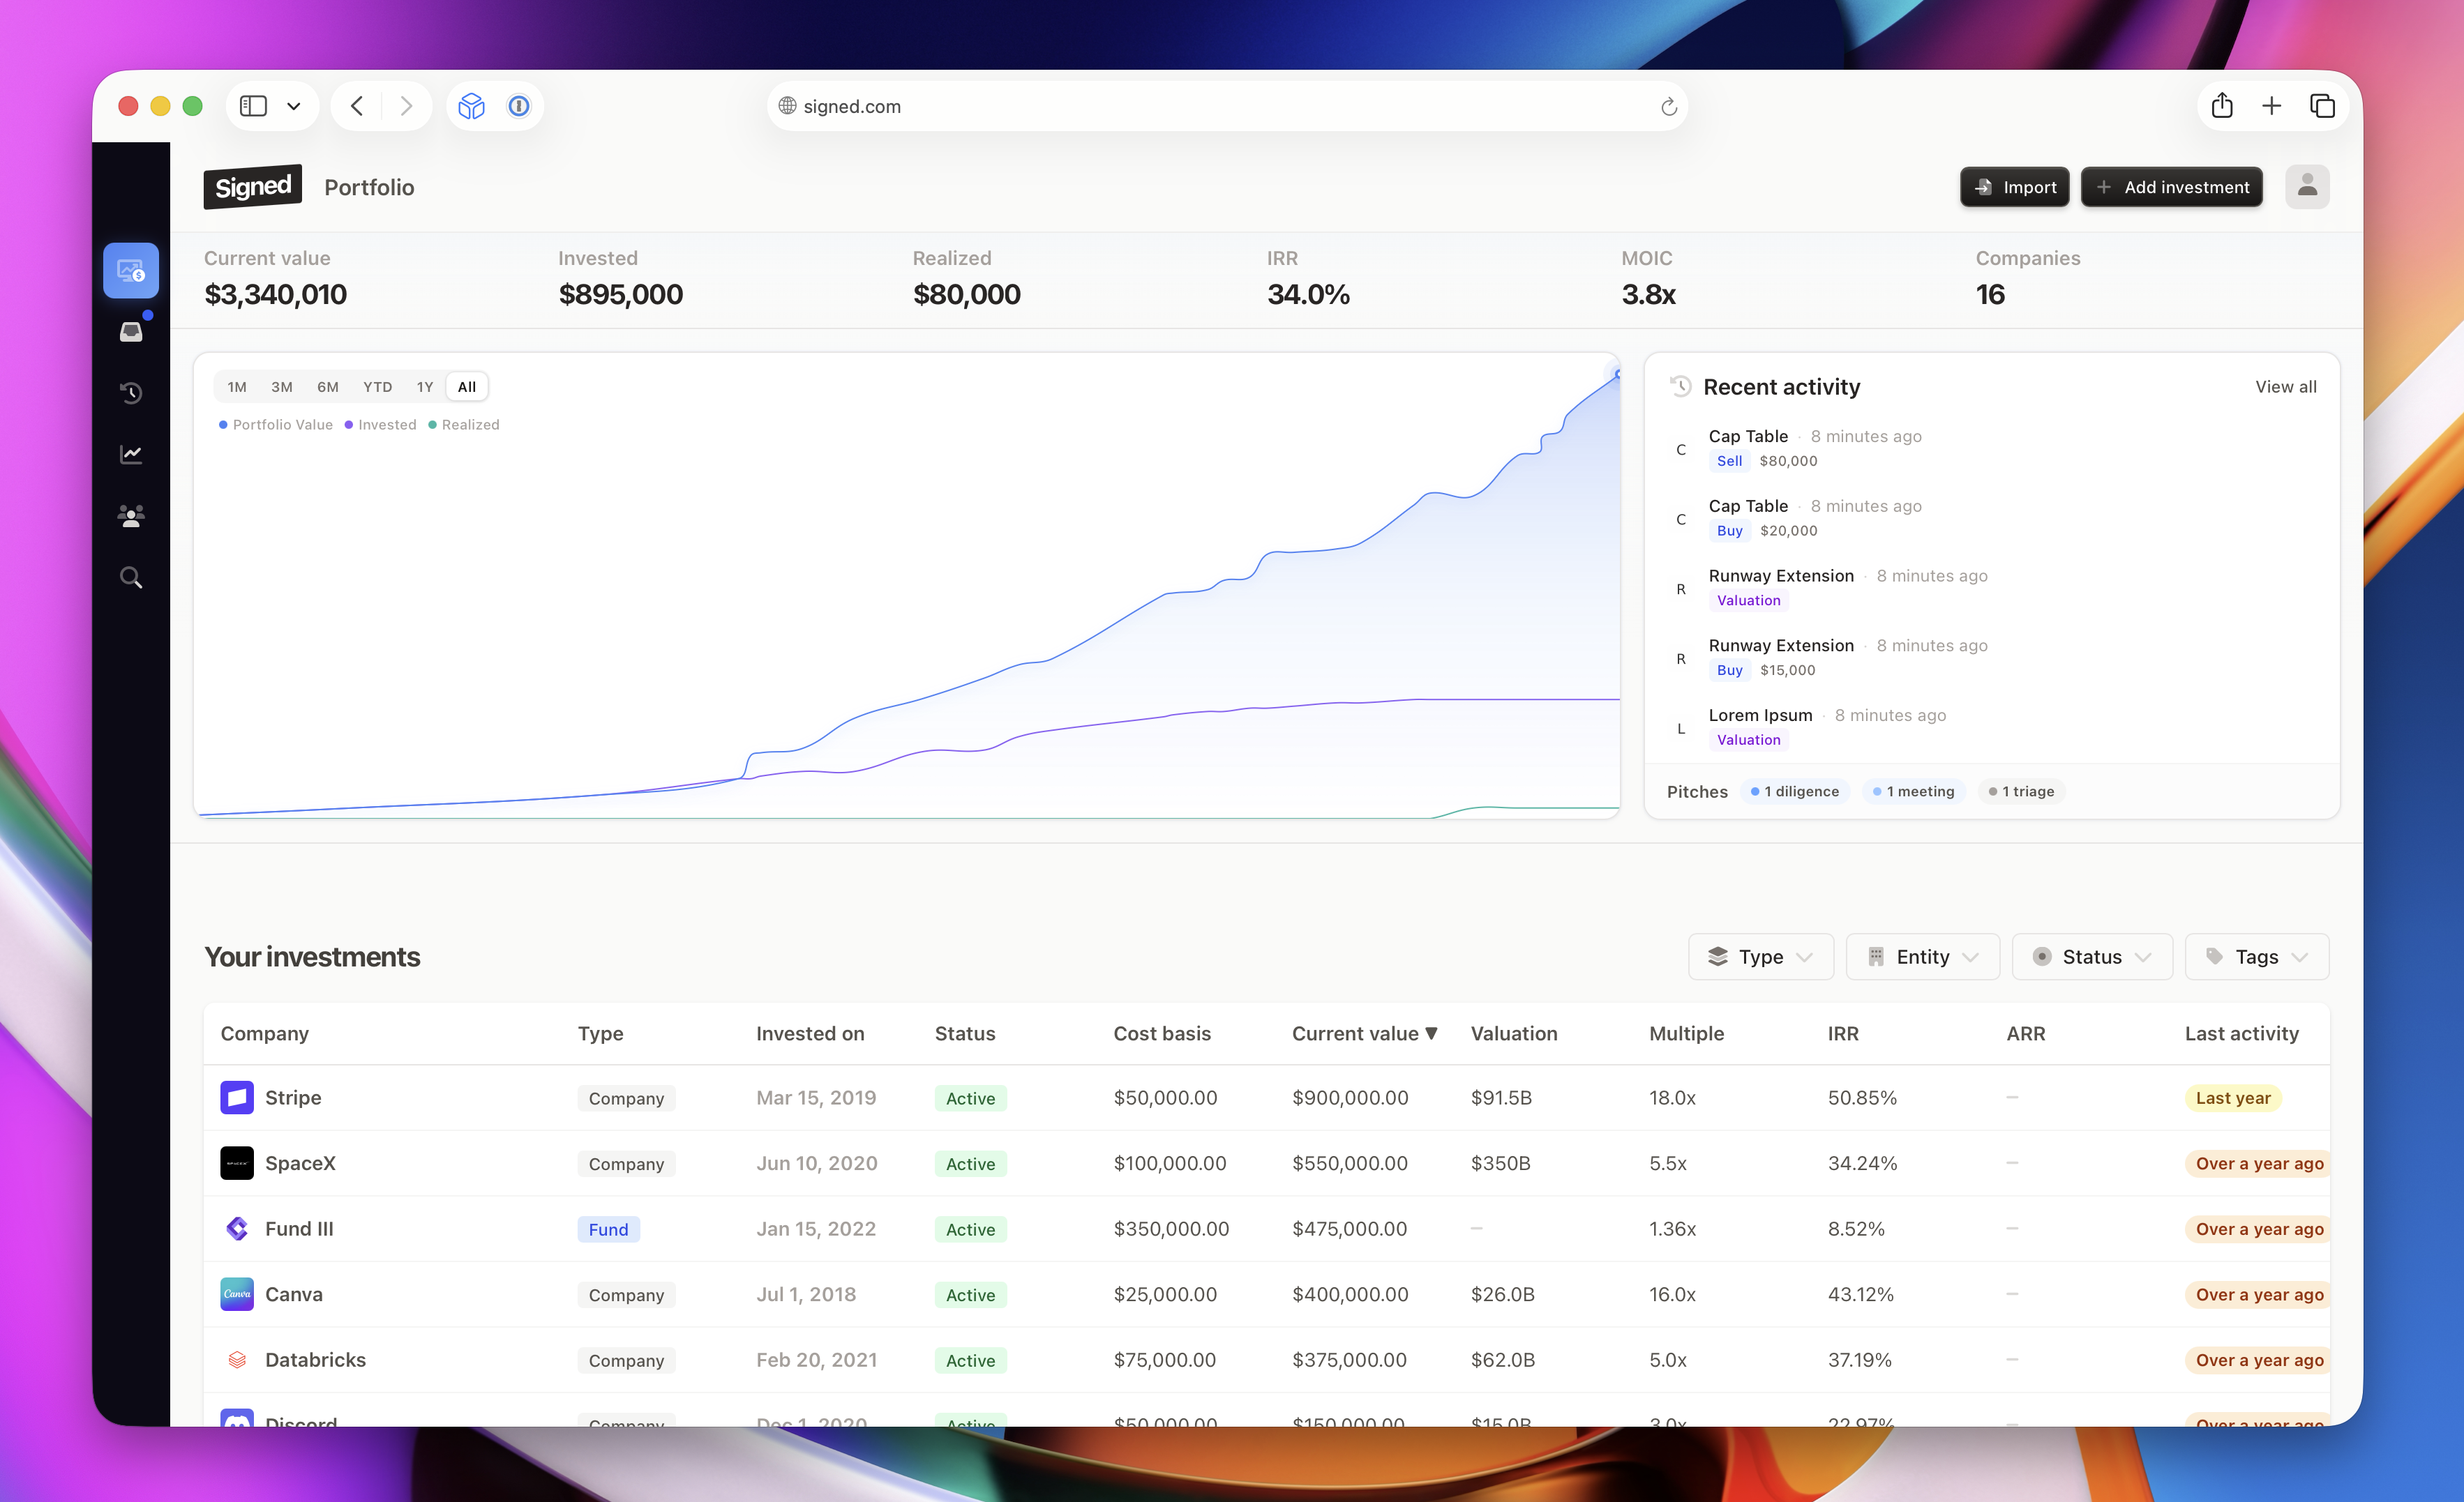
Task: Select the 6M chart range tab
Action: pyautogui.click(x=328, y=387)
